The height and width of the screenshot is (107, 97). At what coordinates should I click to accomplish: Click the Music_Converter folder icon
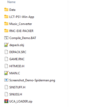tap(6, 24)
